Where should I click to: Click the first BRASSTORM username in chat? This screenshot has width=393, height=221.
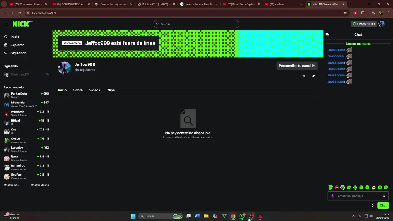tap(336, 50)
